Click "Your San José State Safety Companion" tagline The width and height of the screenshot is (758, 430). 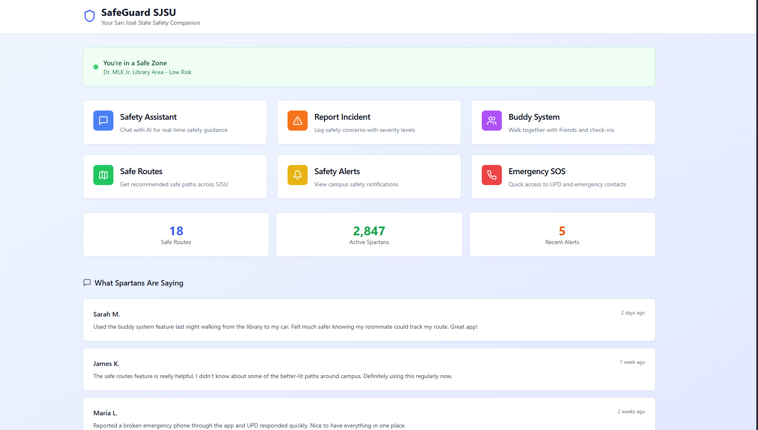(x=151, y=23)
